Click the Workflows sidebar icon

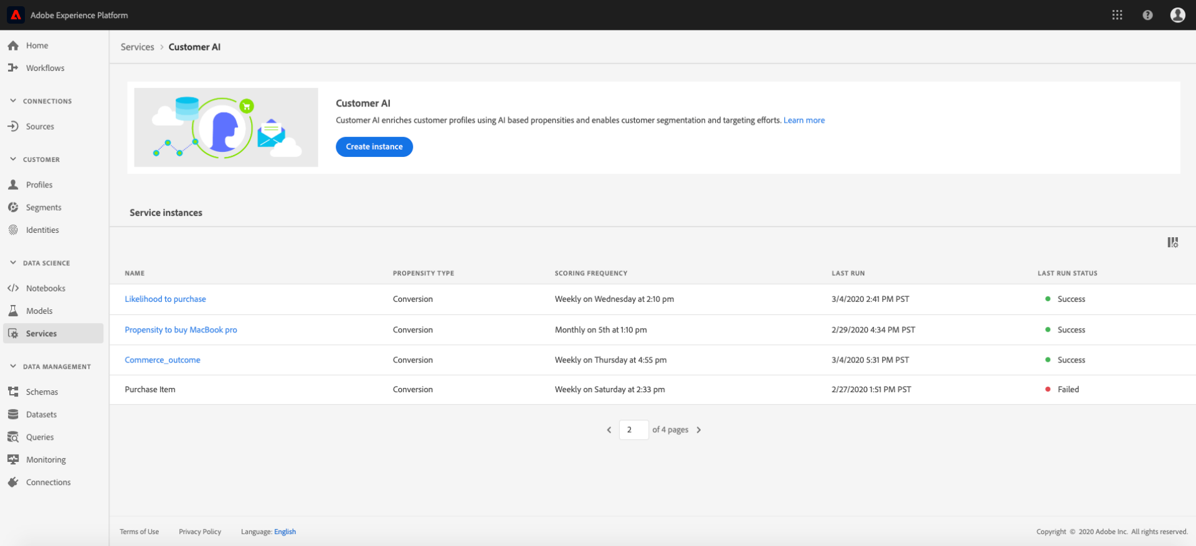click(x=13, y=68)
